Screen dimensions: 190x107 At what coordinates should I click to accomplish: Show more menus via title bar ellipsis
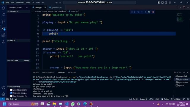[43, 2]
